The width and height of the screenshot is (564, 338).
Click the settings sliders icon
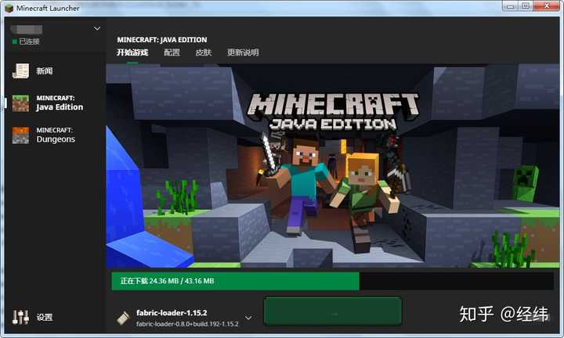click(x=20, y=317)
